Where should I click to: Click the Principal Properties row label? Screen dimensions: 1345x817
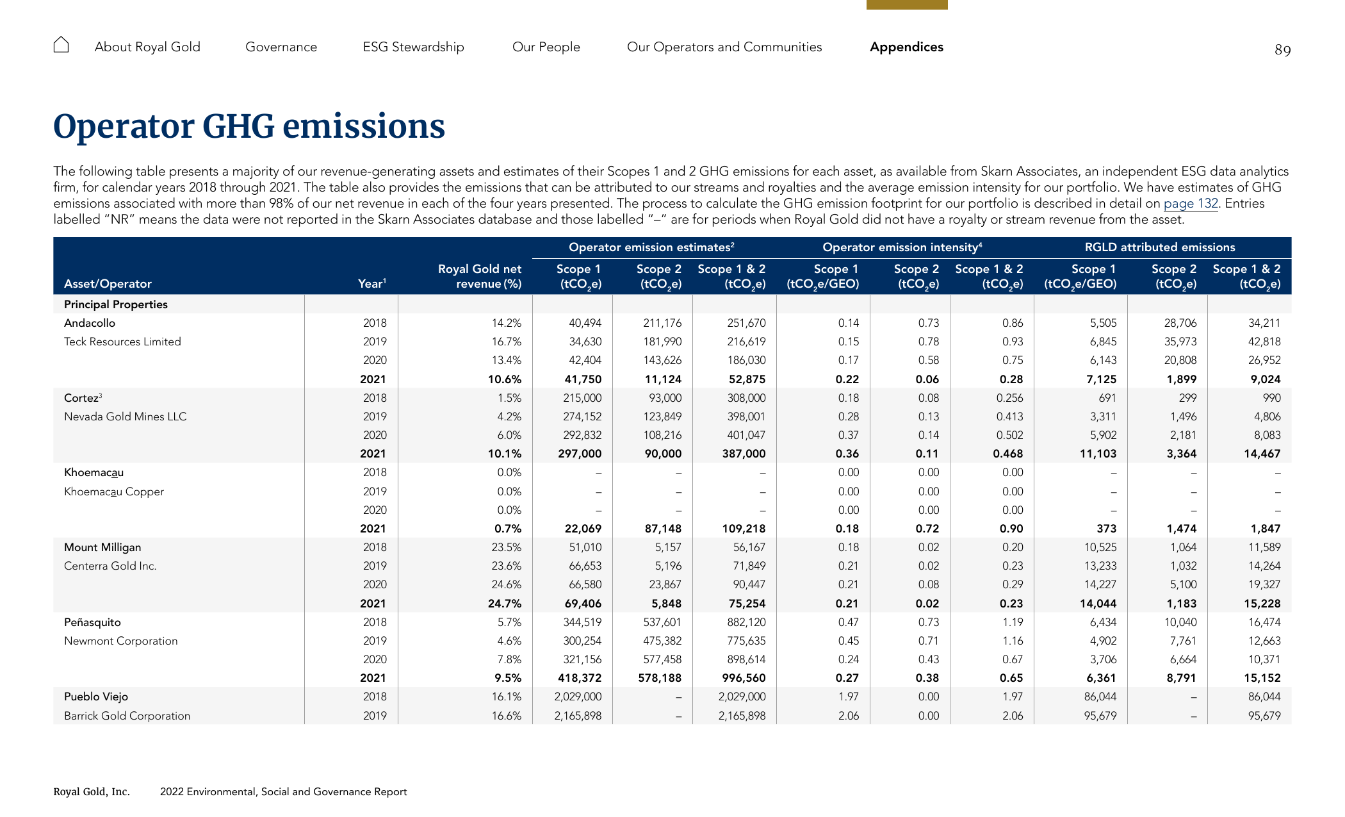(x=116, y=304)
